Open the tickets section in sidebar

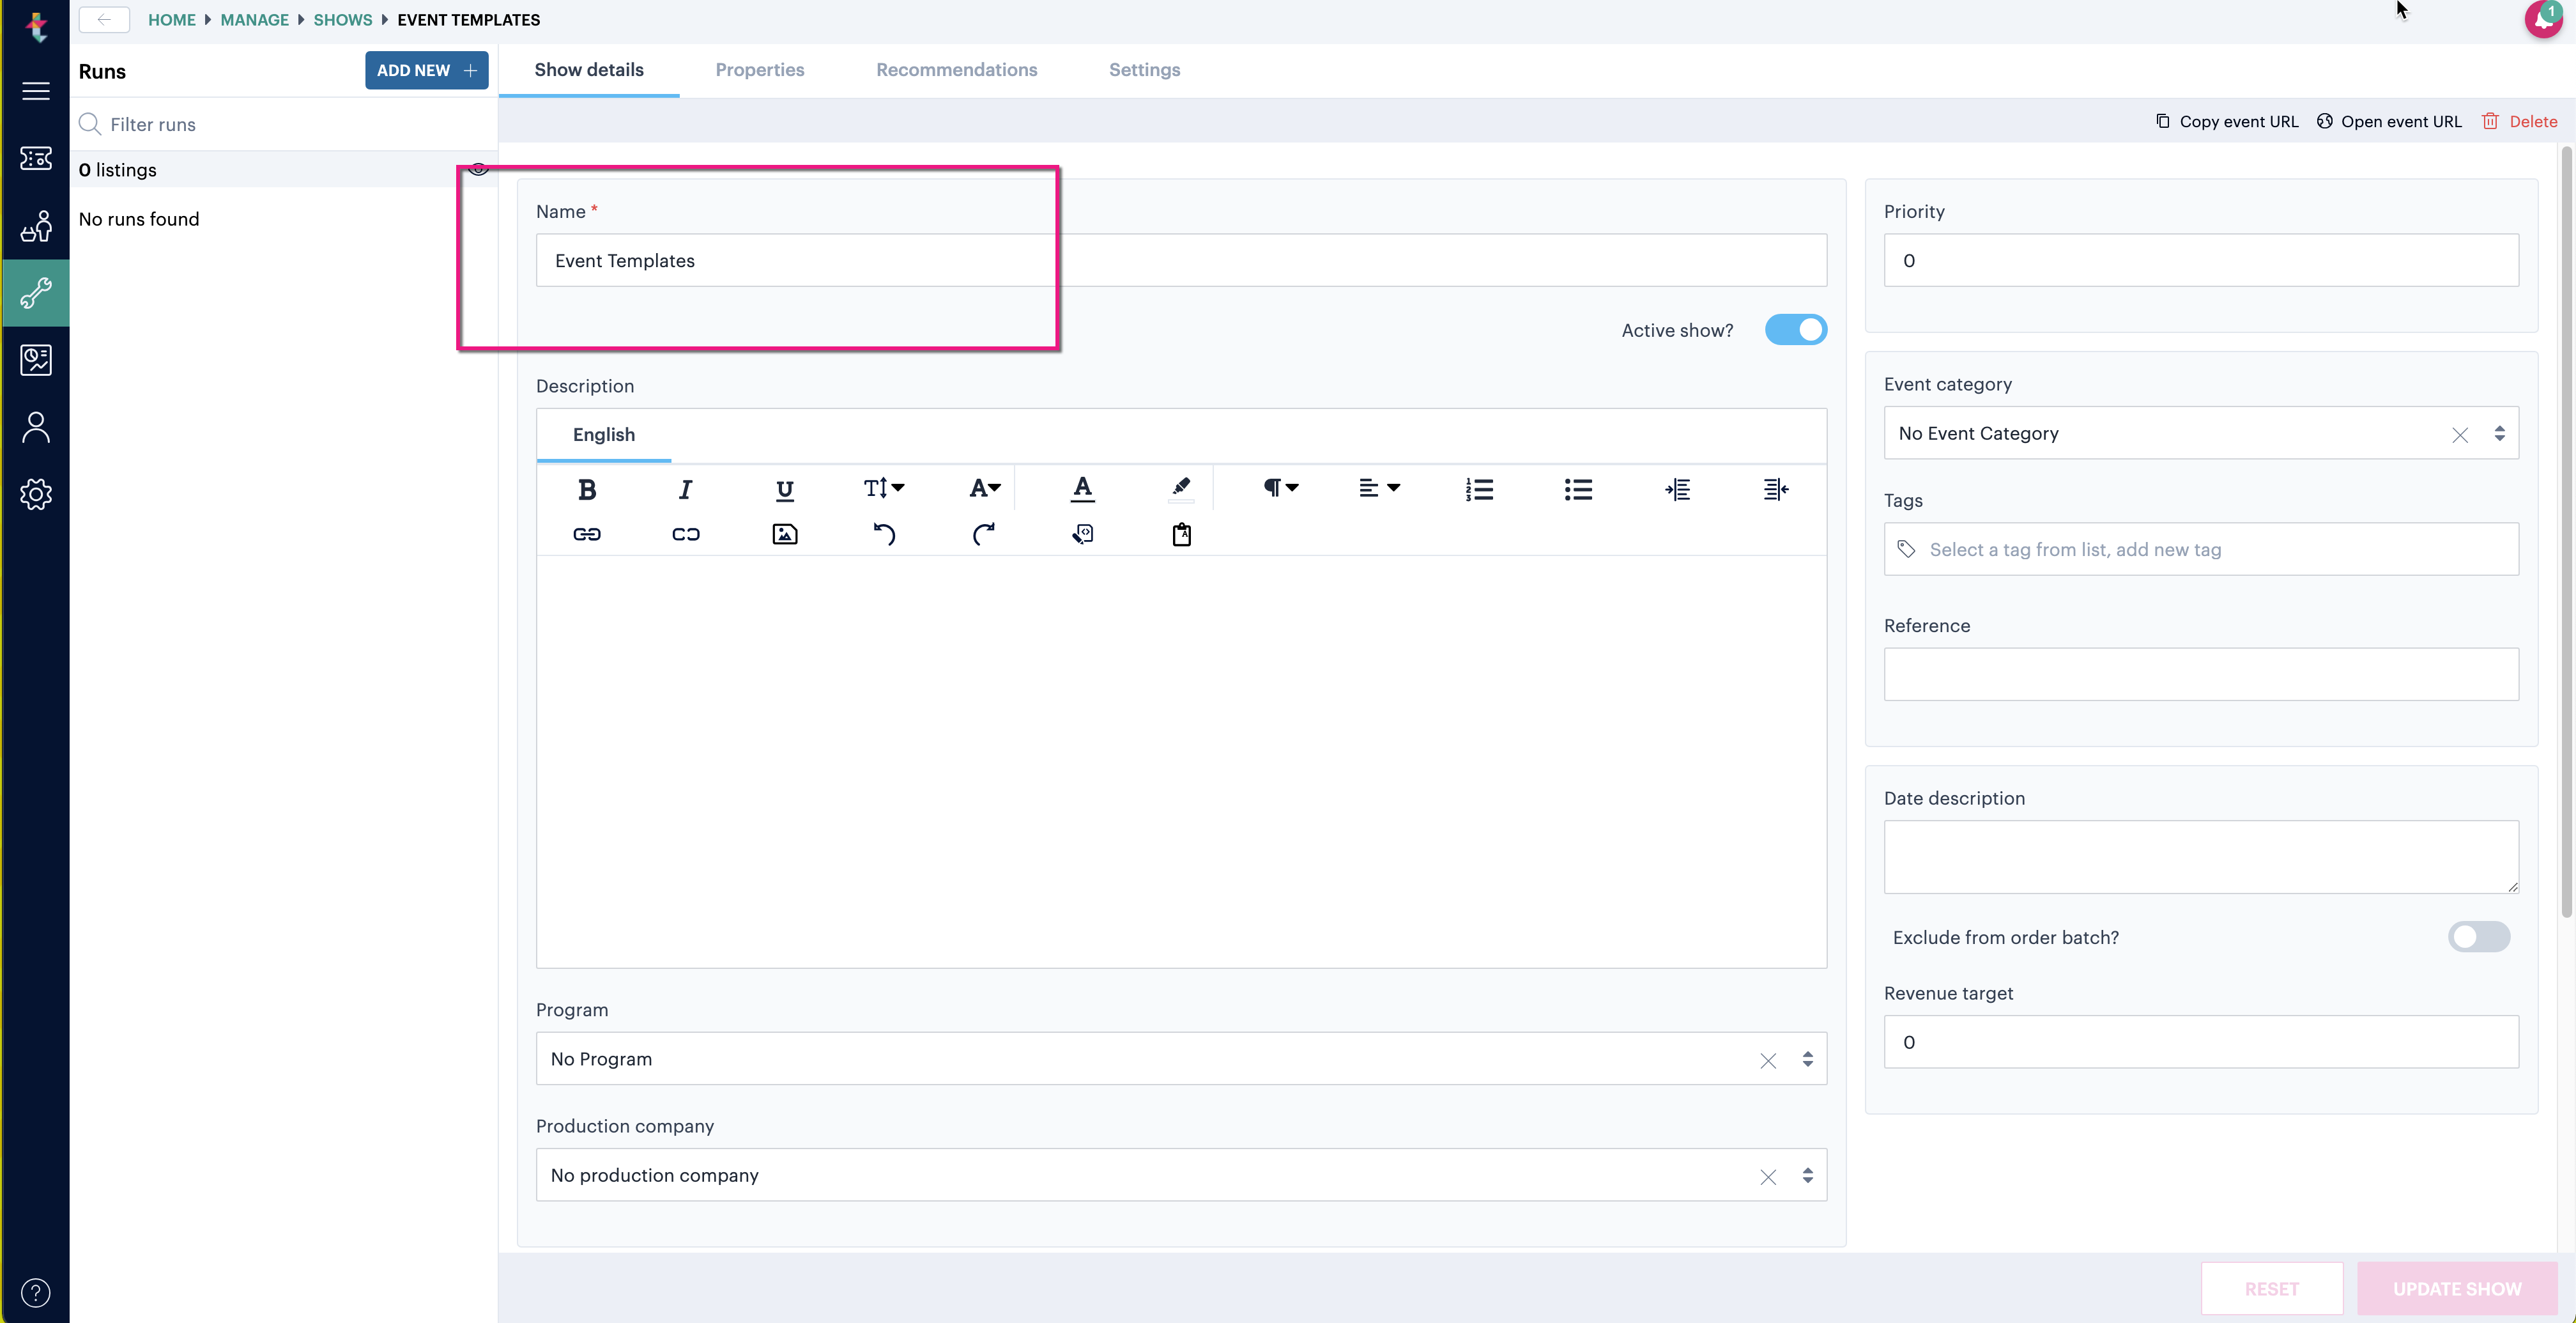[x=36, y=158]
